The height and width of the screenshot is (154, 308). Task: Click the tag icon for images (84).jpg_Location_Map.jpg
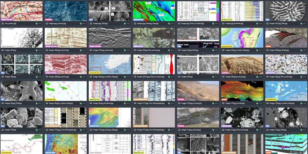[125, 76]
